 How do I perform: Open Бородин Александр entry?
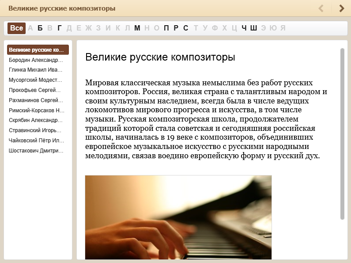pyautogui.click(x=36, y=60)
